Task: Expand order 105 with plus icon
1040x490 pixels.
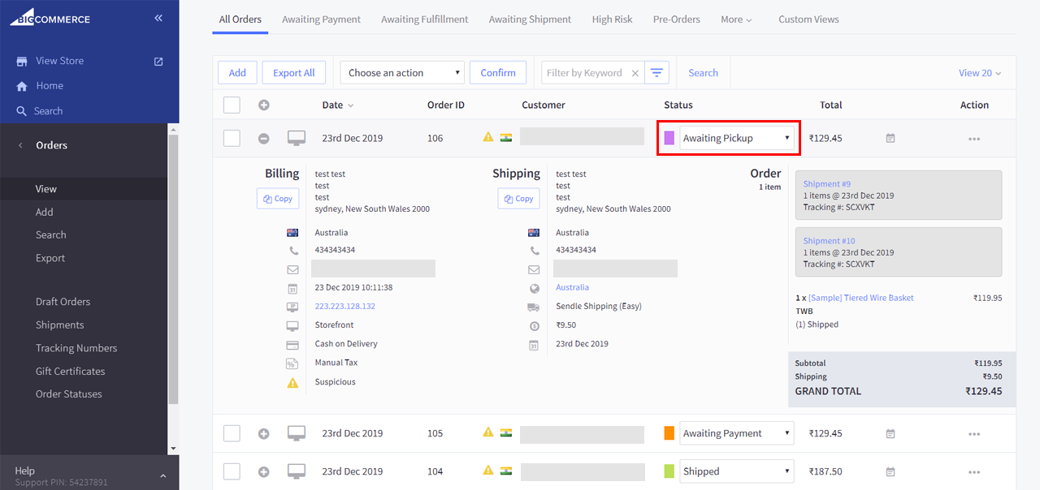Action: click(263, 434)
